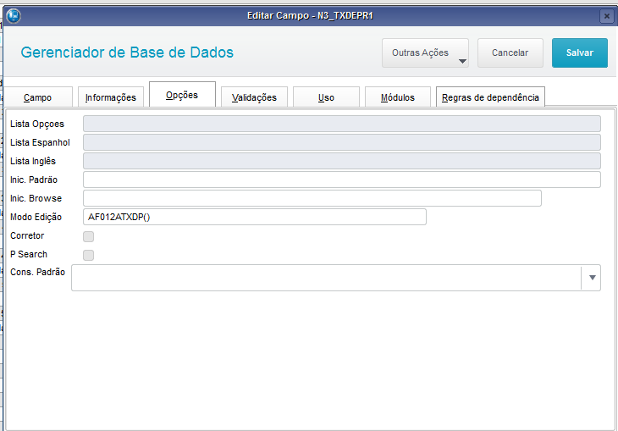Save changes with the Salvar button
The image size is (618, 431).
[579, 52]
